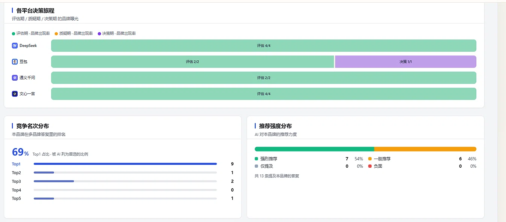Click the Top4 ranking progress bar
Screen dimensions: 506x222
tap(125, 190)
